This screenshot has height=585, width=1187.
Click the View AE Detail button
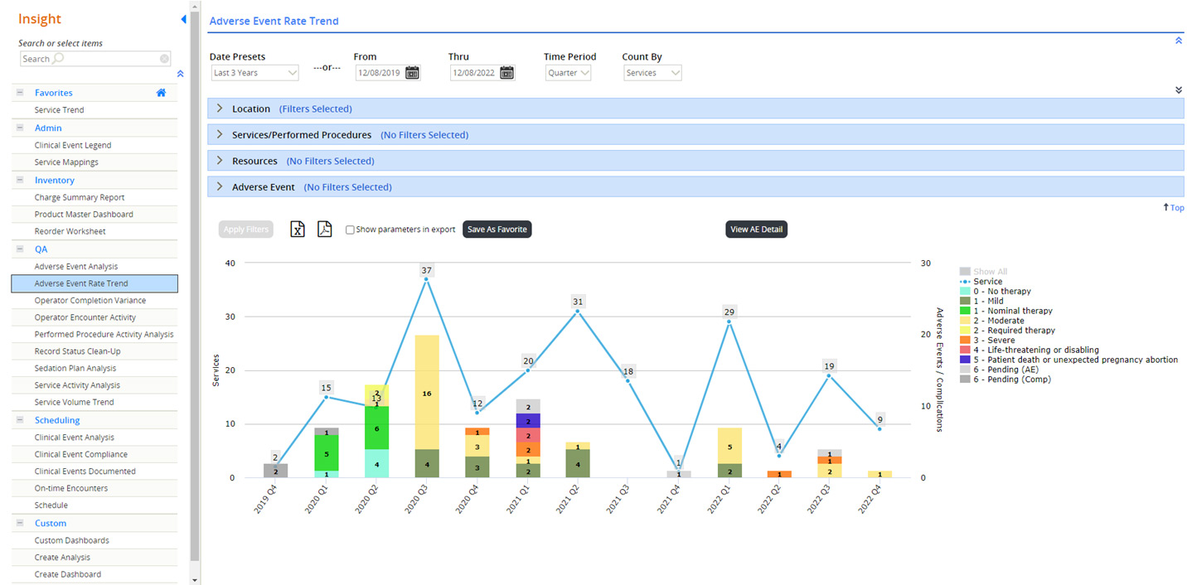point(756,230)
